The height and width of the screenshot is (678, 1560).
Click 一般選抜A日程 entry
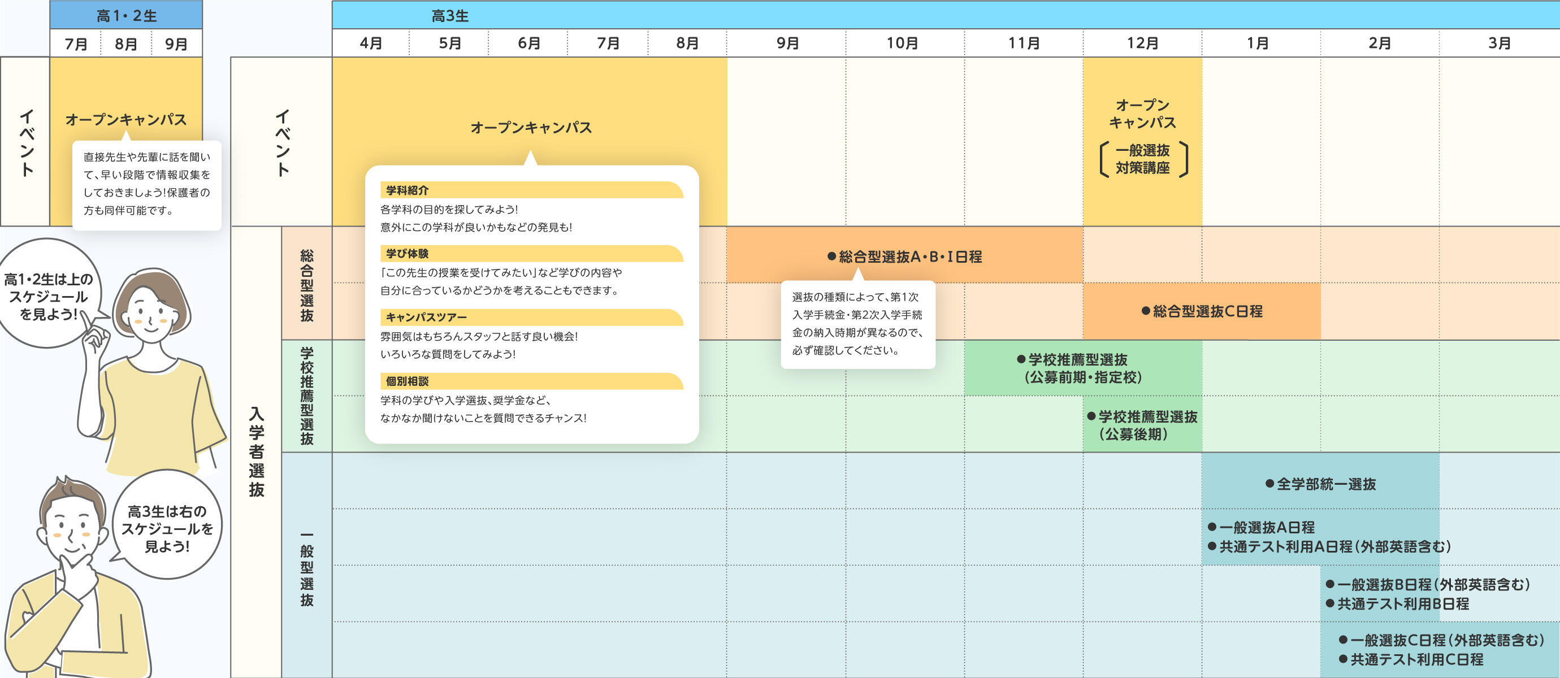1266,527
